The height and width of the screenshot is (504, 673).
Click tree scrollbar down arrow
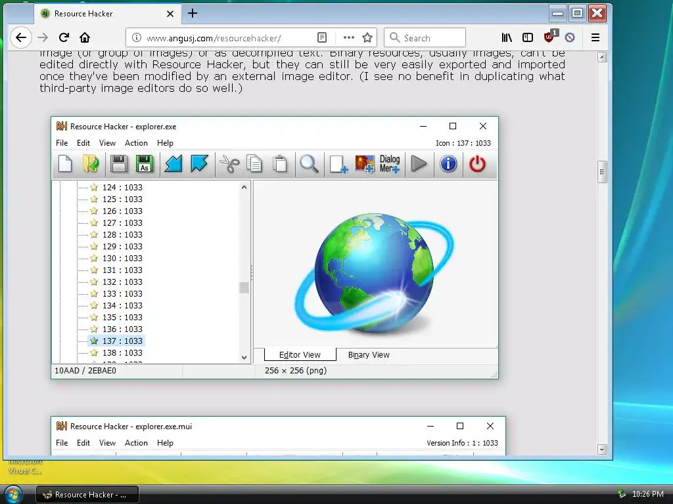point(244,358)
